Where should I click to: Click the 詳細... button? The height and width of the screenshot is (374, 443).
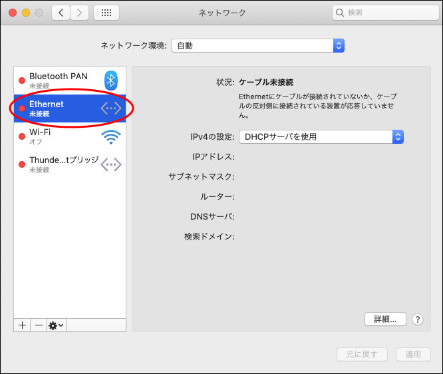pos(385,319)
